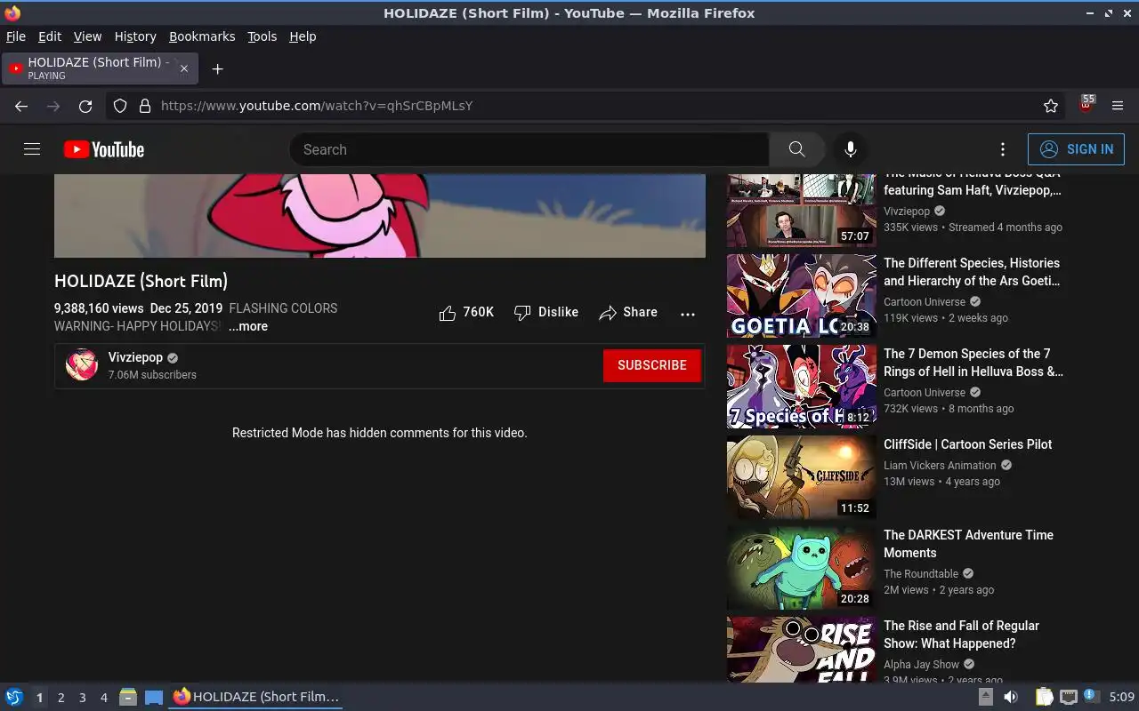Click the 5:09 taskbar clock
Screen dimensions: 1139x711
(x=1122, y=698)
